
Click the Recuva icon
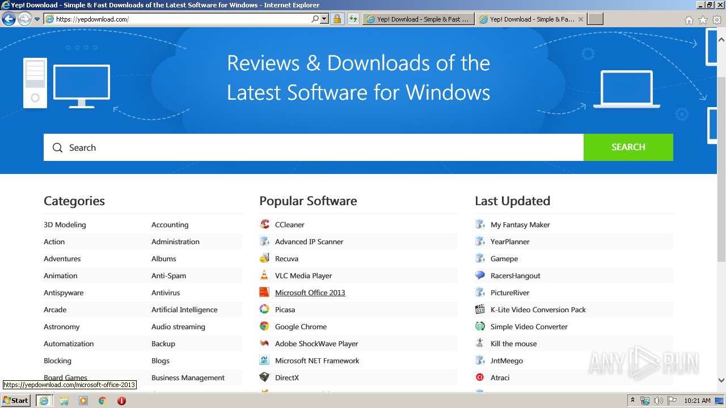[264, 258]
